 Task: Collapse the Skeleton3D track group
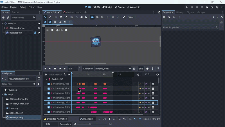pyautogui.click(x=46, y=79)
